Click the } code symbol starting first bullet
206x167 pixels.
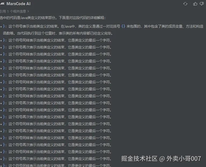pos(4,26)
